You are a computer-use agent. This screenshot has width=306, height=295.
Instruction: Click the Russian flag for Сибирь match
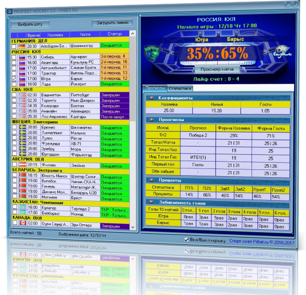point(22,57)
